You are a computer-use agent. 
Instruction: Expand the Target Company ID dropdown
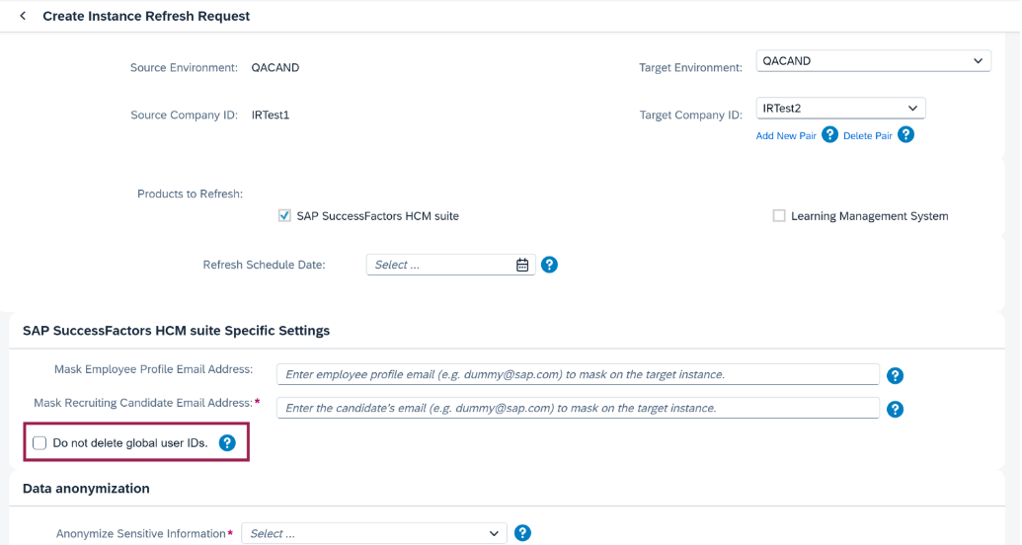(x=840, y=109)
